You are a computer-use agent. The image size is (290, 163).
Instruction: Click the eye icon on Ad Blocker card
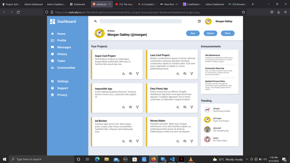coord(130,141)
